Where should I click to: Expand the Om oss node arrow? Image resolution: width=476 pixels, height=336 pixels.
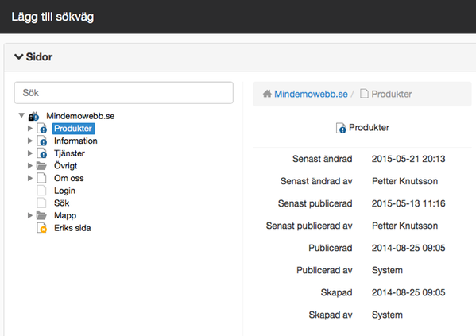click(x=29, y=178)
